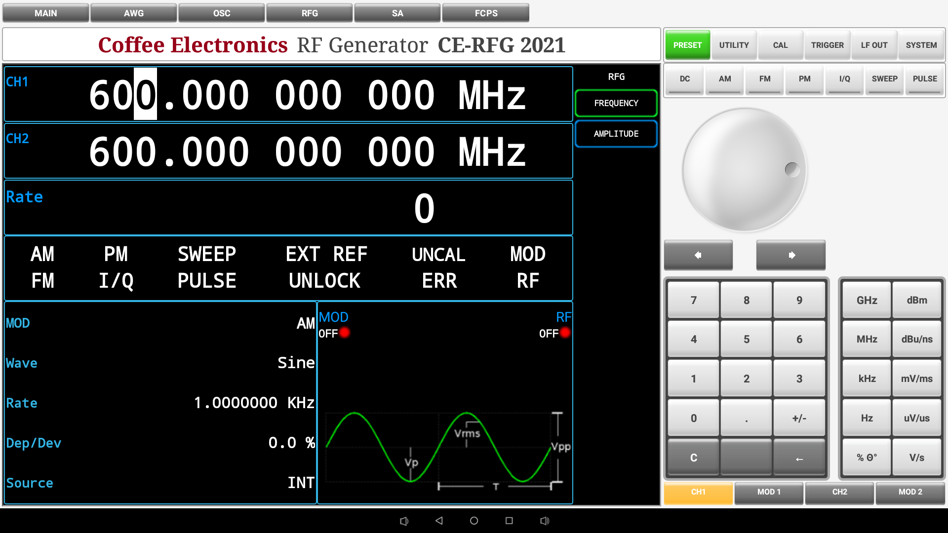Screen dimensions: 948x533
Task: Toggle the MOD output off indicator
Action: (x=344, y=333)
